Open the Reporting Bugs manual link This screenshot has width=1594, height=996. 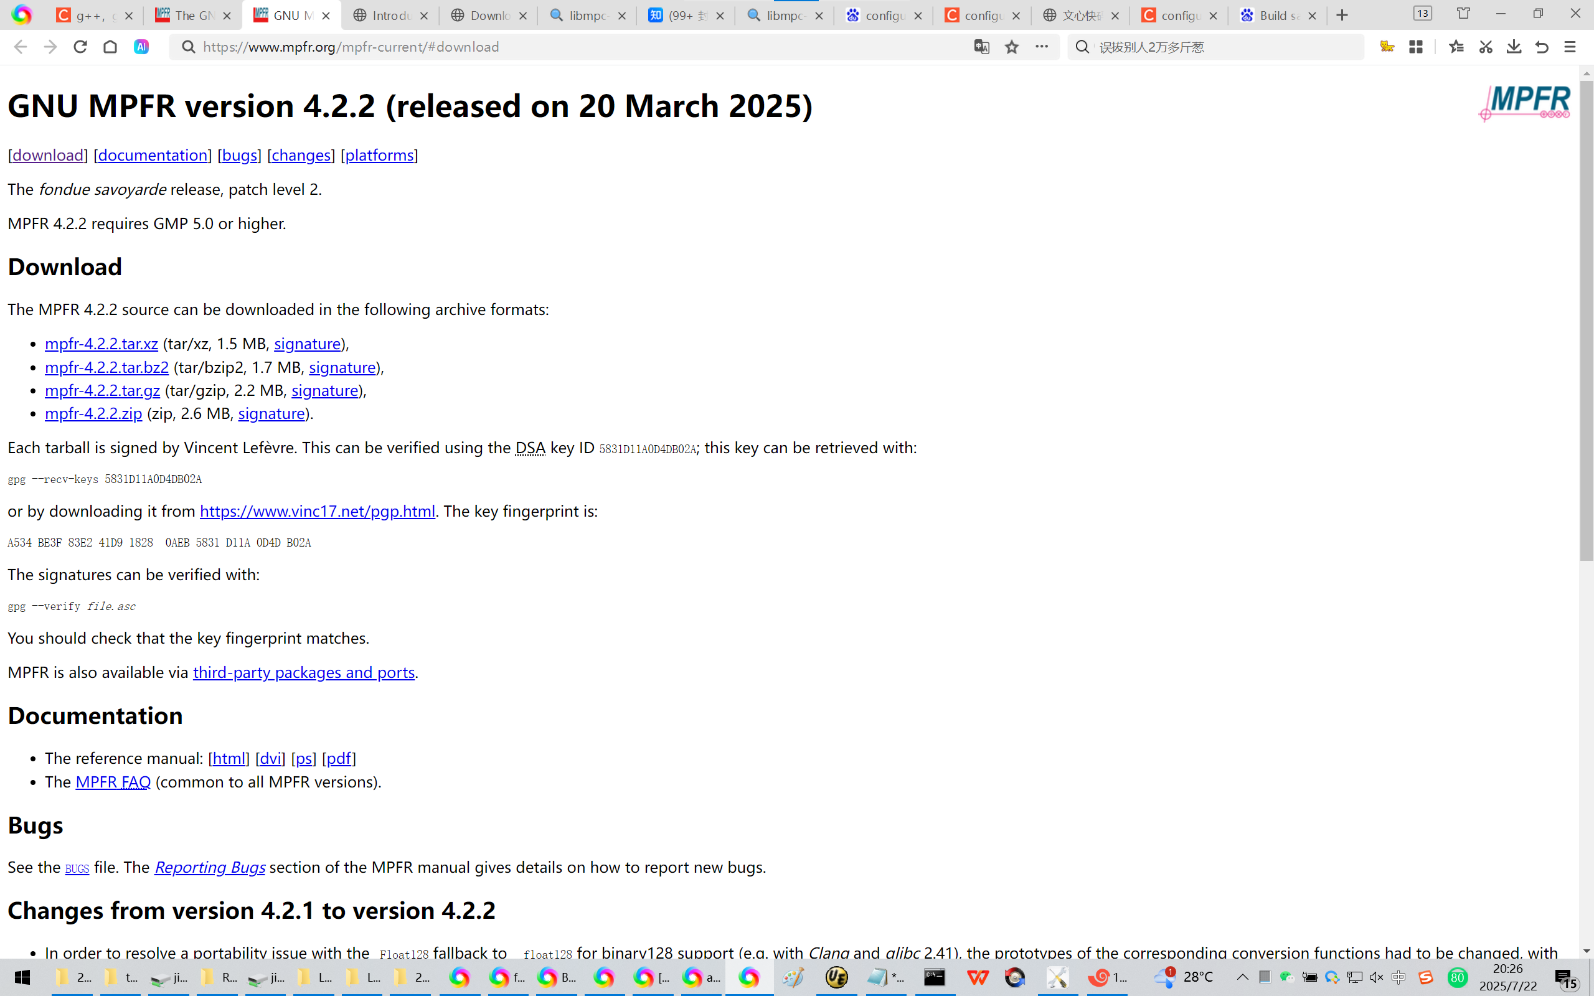tap(210, 868)
